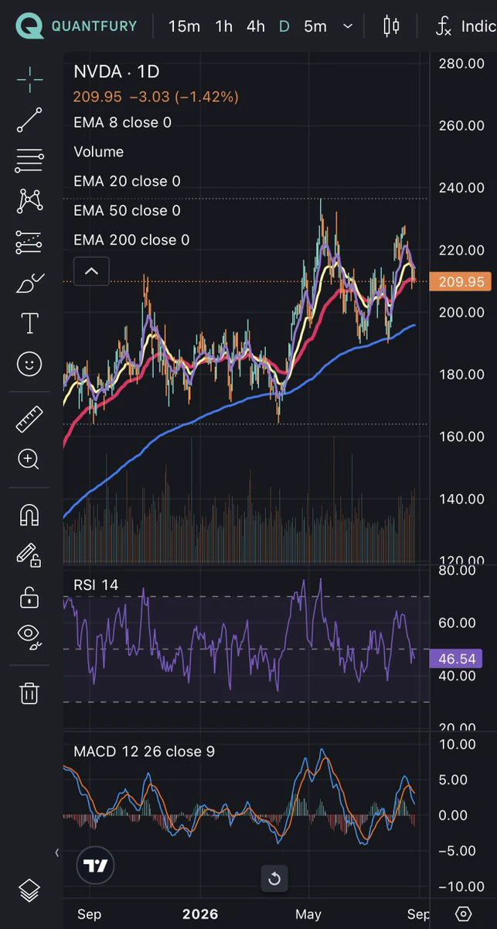Switch to the 15m timeframe
The width and height of the screenshot is (497, 929).
[x=184, y=26]
